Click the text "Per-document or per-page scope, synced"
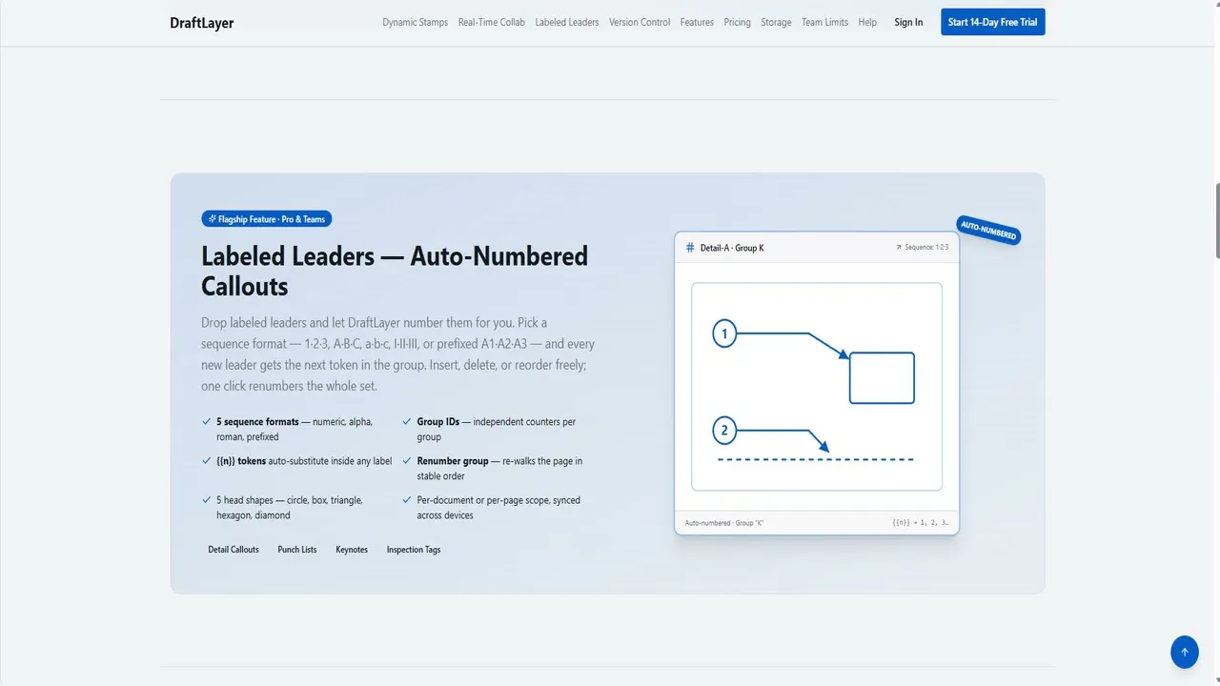 click(x=498, y=499)
